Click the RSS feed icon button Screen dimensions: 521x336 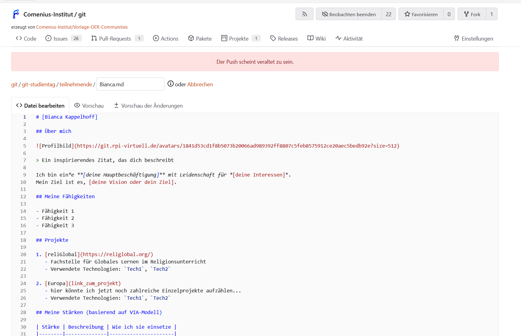coord(304,14)
